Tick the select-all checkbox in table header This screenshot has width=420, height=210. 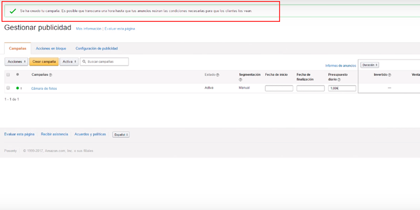pos(8,74)
